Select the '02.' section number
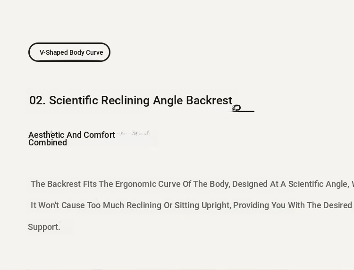Image resolution: width=354 pixels, height=270 pixels. click(37, 101)
